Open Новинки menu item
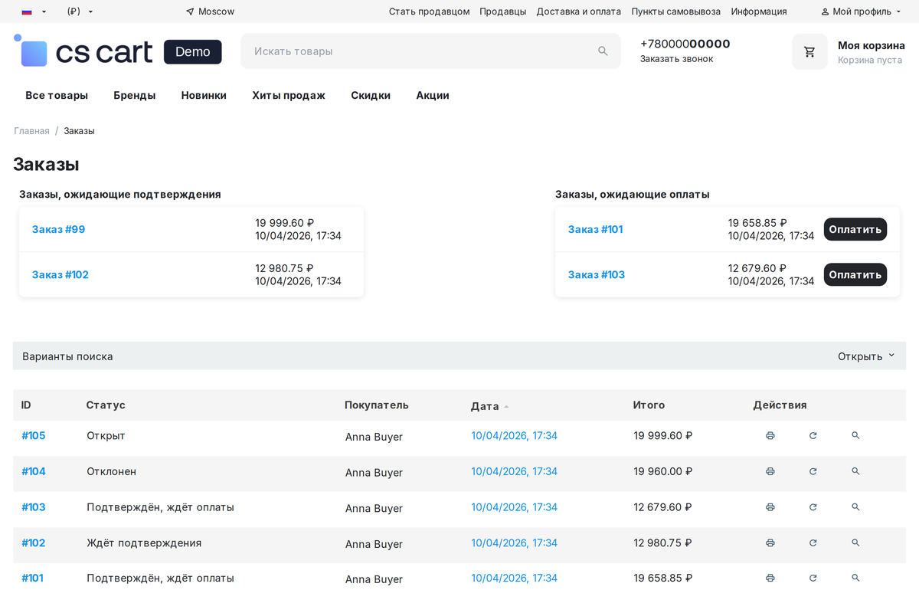This screenshot has width=919, height=613. click(x=204, y=96)
